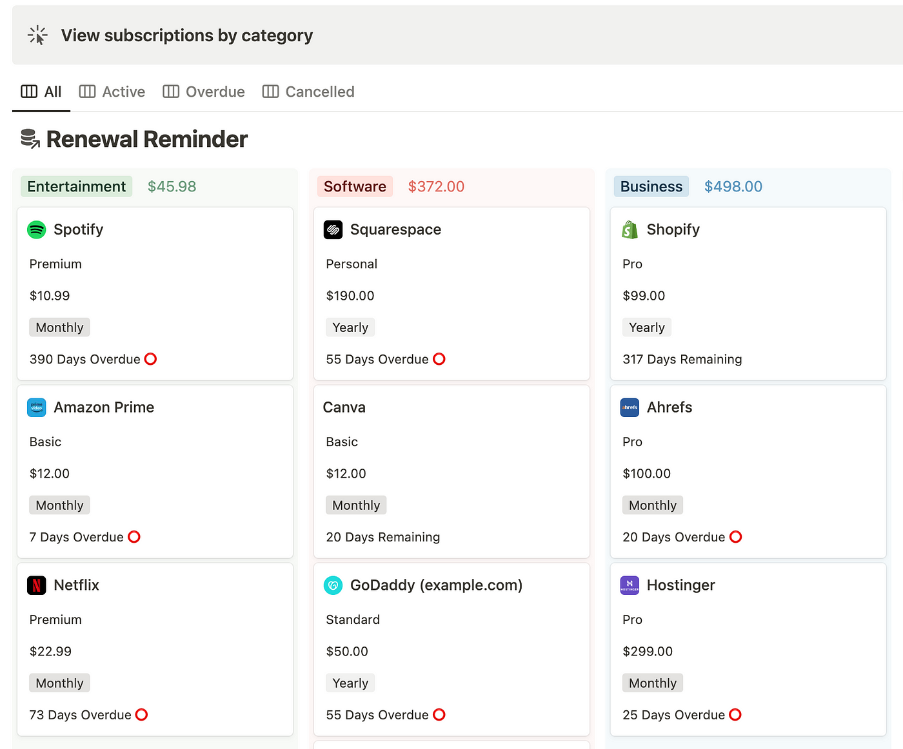Click the Personal plan text on Squarespace

pos(352,264)
